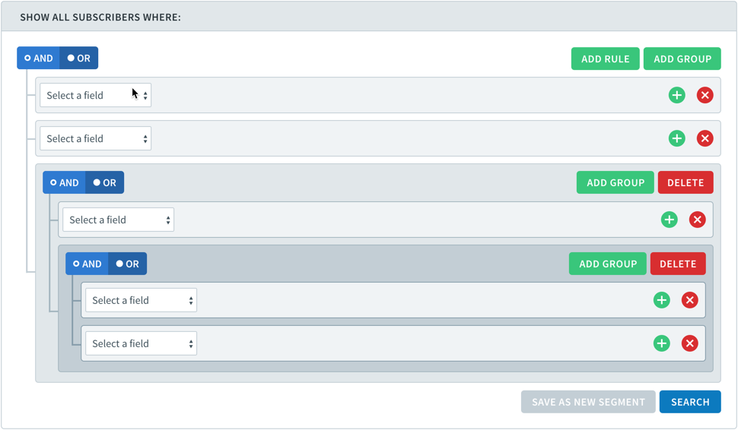738x430 pixels.
Task: Click the ADD RULE button
Action: coord(606,58)
